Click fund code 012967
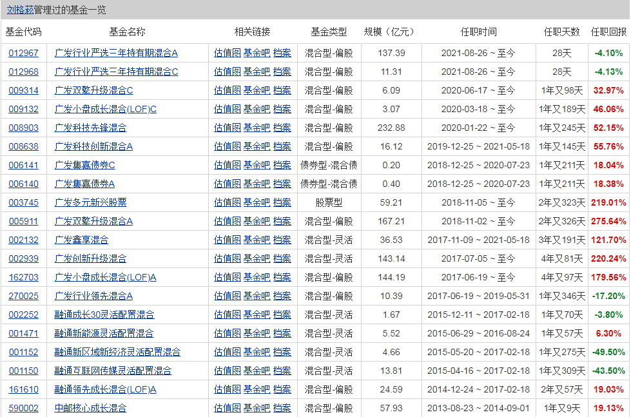 [23, 53]
